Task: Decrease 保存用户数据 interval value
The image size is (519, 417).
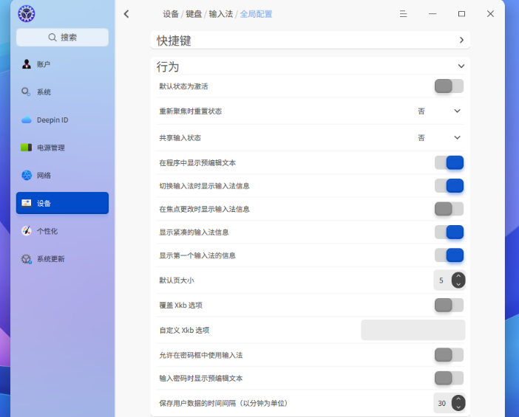Action: 458,407
